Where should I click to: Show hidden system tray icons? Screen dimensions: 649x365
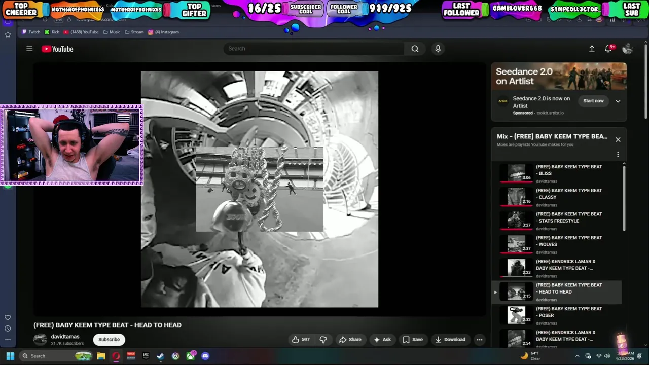pyautogui.click(x=577, y=356)
